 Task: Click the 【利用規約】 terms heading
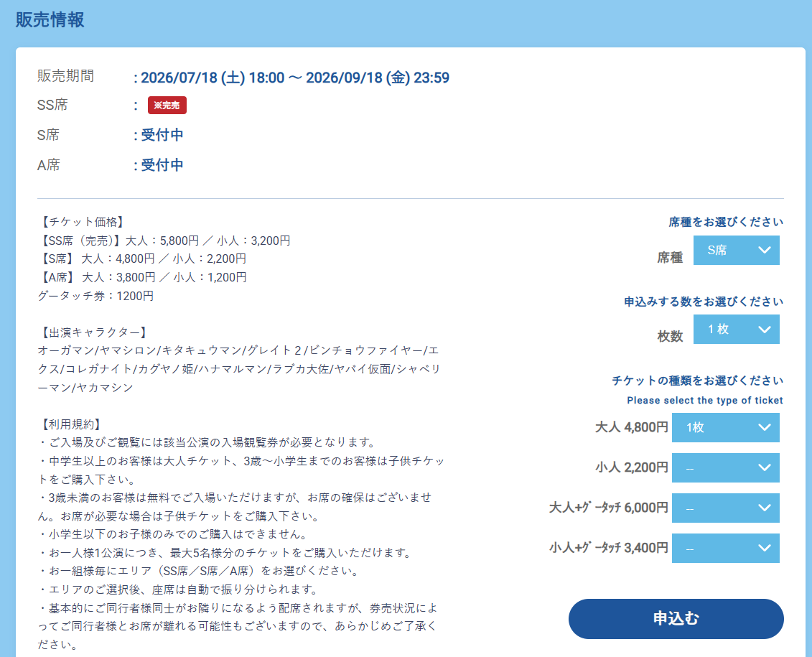pos(70,424)
